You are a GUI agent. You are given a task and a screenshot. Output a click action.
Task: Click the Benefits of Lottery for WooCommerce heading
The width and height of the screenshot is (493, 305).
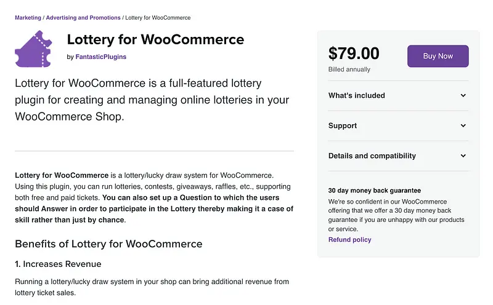point(108,244)
